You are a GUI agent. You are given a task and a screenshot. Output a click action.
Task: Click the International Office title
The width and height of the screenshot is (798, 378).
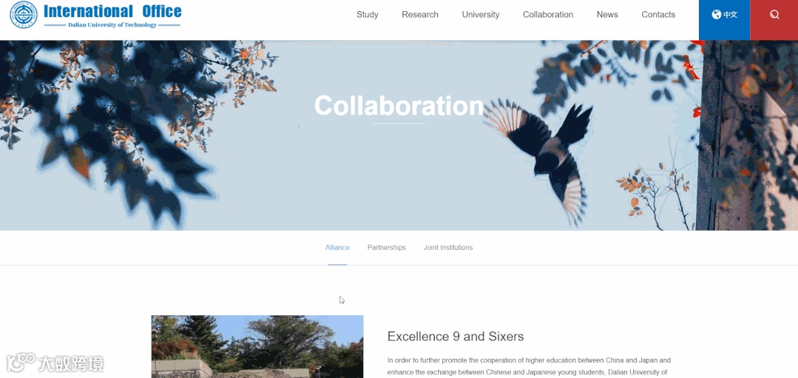[112, 11]
